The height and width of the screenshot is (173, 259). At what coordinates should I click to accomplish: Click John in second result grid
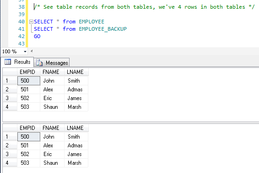[52, 137]
